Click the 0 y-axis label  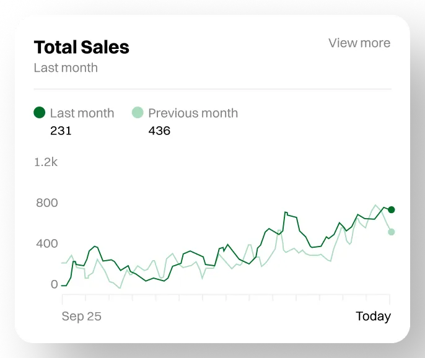pyautogui.click(x=54, y=284)
